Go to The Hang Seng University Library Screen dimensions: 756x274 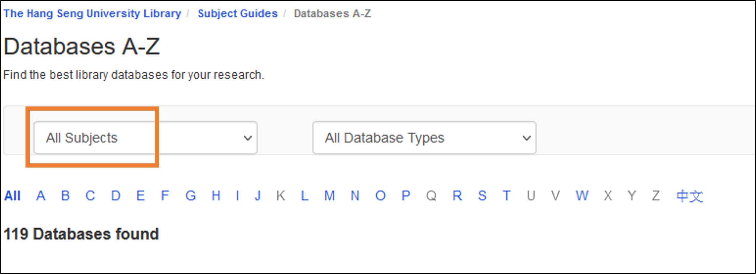[92, 14]
